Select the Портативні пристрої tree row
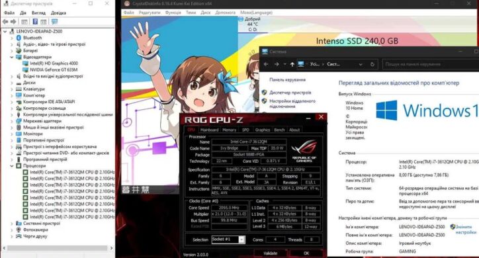Viewport: 479px width, 258px height. 44,140
